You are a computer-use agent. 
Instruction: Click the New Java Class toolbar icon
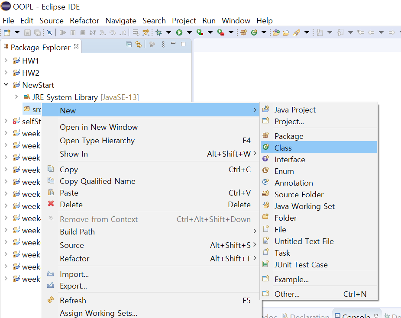(254, 32)
